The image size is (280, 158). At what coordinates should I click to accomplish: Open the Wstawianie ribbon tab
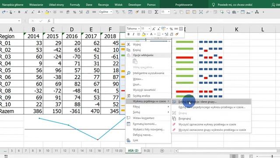tap(36, 5)
